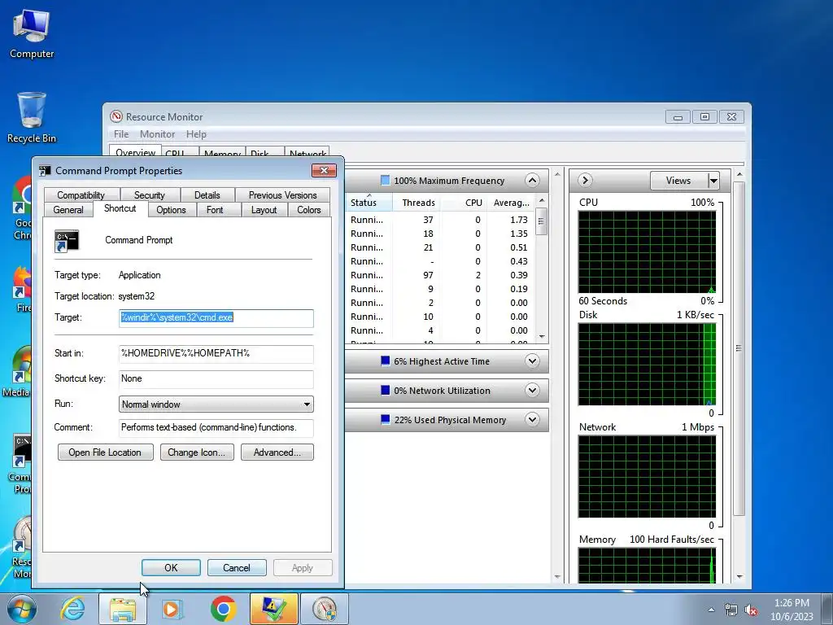Viewport: 833px width, 625px height.
Task: Click the Change Icon button
Action: [197, 452]
